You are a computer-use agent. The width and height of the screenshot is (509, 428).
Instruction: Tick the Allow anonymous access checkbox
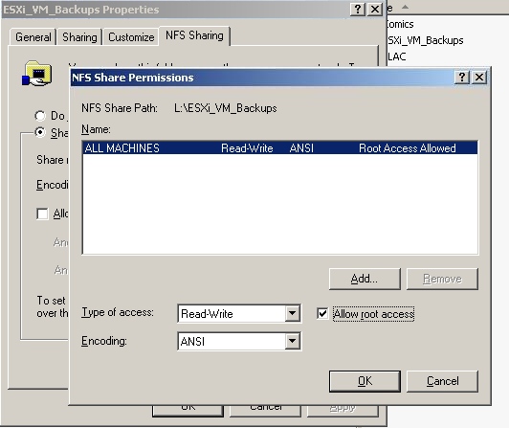(42, 214)
